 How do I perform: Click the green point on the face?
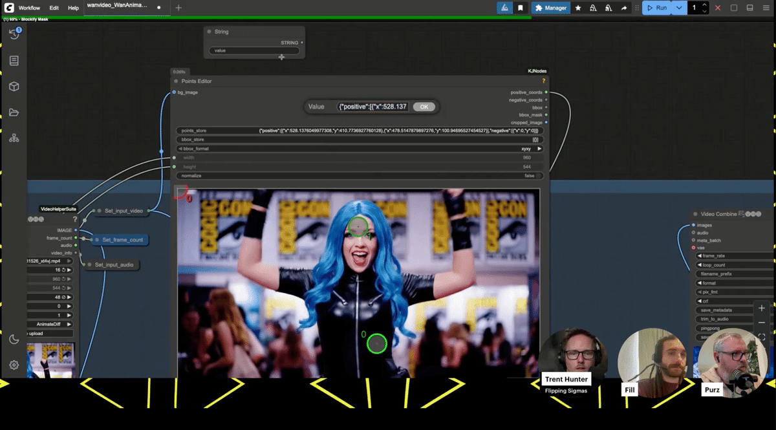[358, 226]
